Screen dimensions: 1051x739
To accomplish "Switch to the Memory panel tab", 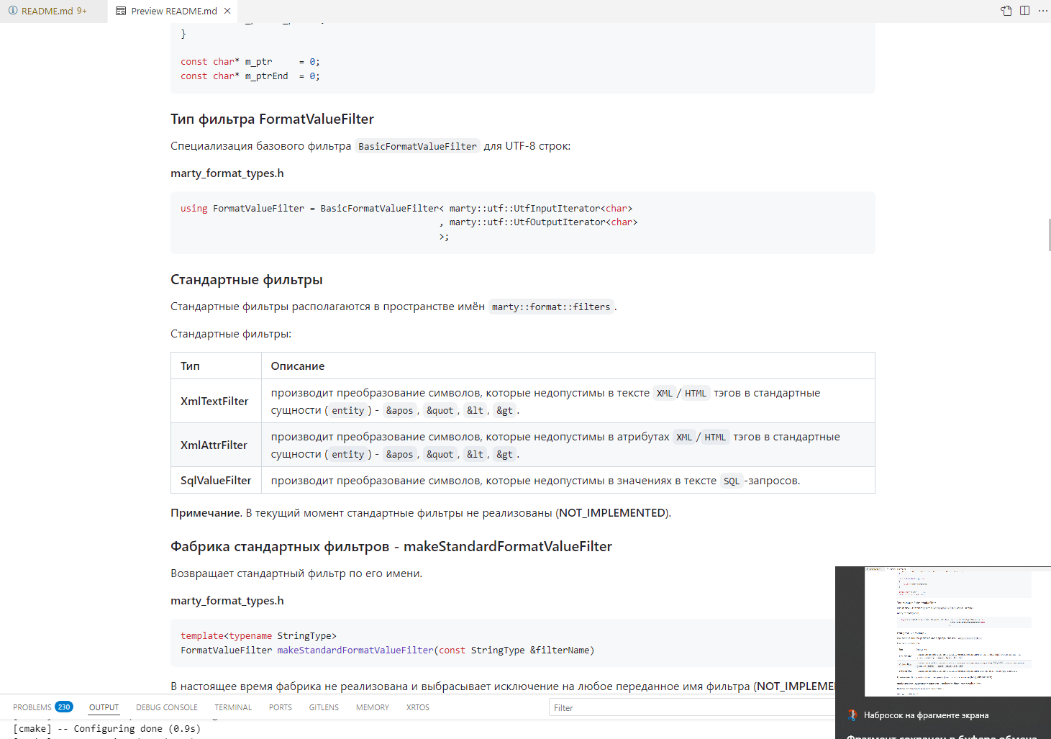I will (372, 707).
